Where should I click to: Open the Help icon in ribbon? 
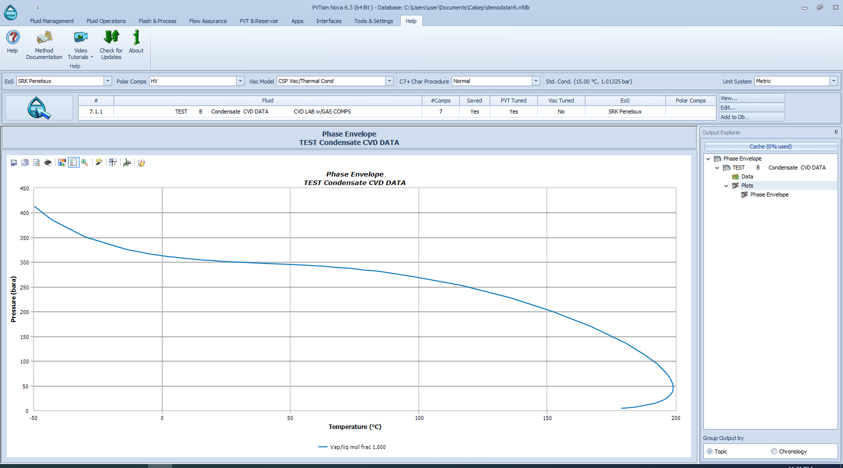click(13, 41)
